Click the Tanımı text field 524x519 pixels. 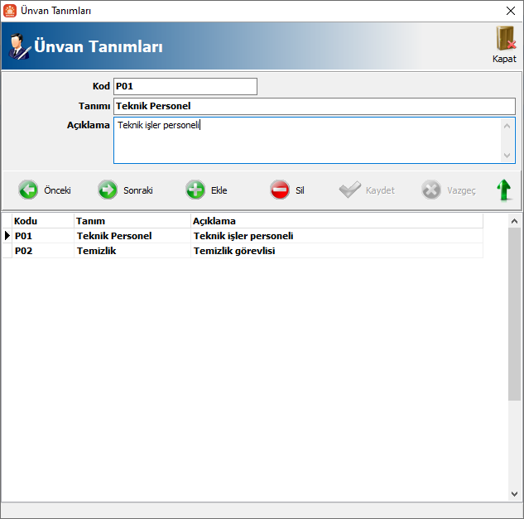tap(314, 106)
